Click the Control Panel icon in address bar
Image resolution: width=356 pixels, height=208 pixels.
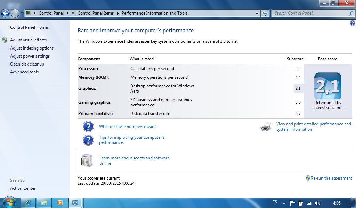[x=28, y=13]
